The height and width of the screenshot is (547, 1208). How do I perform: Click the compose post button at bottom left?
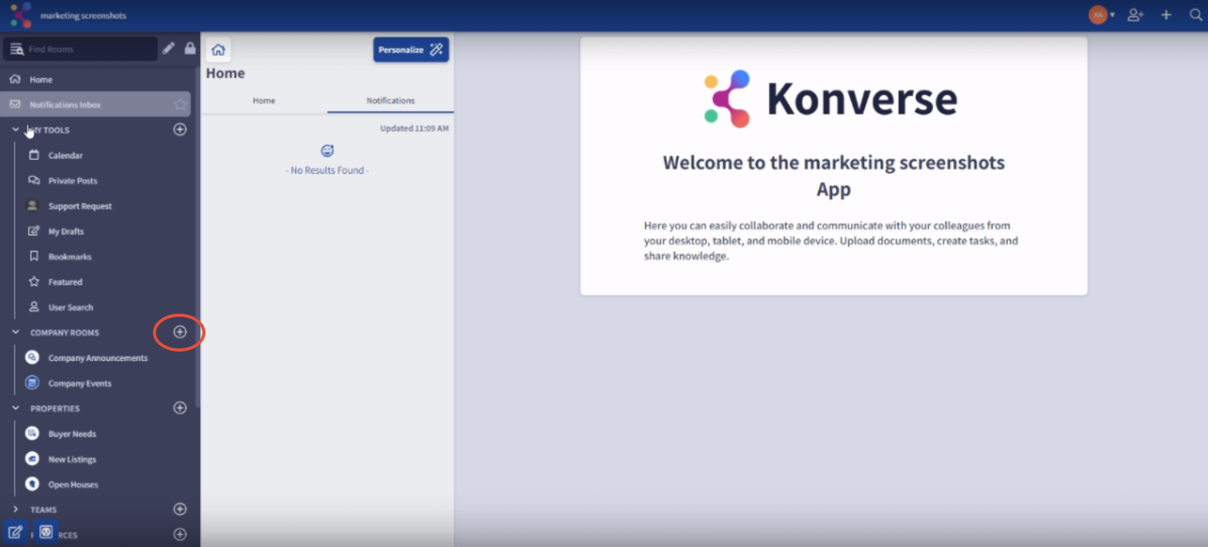(x=15, y=532)
